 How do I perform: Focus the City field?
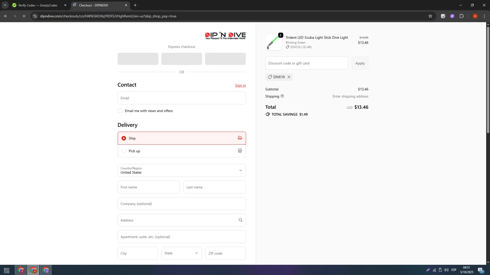138,253
